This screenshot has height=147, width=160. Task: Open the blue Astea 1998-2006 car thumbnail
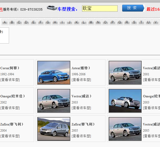tap(54, 73)
